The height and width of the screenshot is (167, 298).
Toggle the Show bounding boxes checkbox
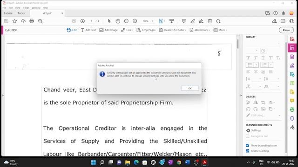click(247, 145)
